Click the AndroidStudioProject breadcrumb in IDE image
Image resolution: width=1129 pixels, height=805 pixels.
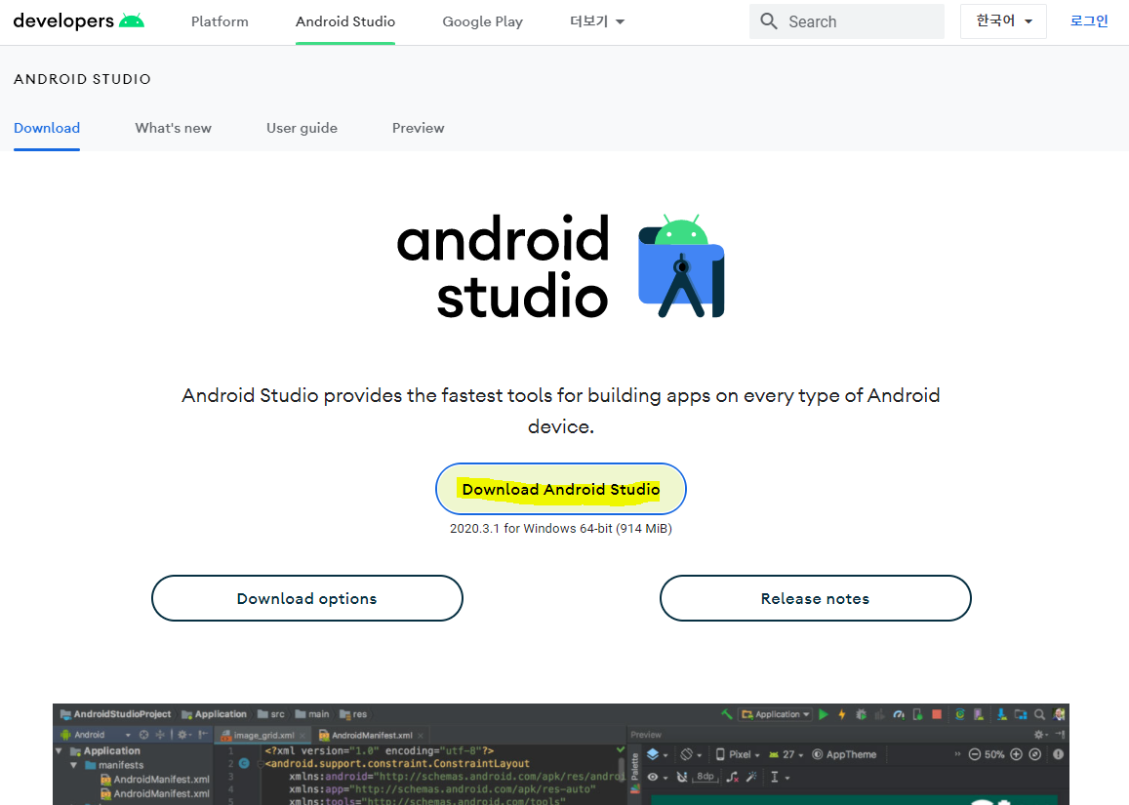pyautogui.click(x=116, y=714)
